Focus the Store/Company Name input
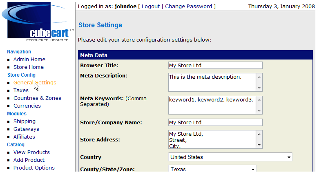This screenshot has height=172, width=317. (215, 122)
